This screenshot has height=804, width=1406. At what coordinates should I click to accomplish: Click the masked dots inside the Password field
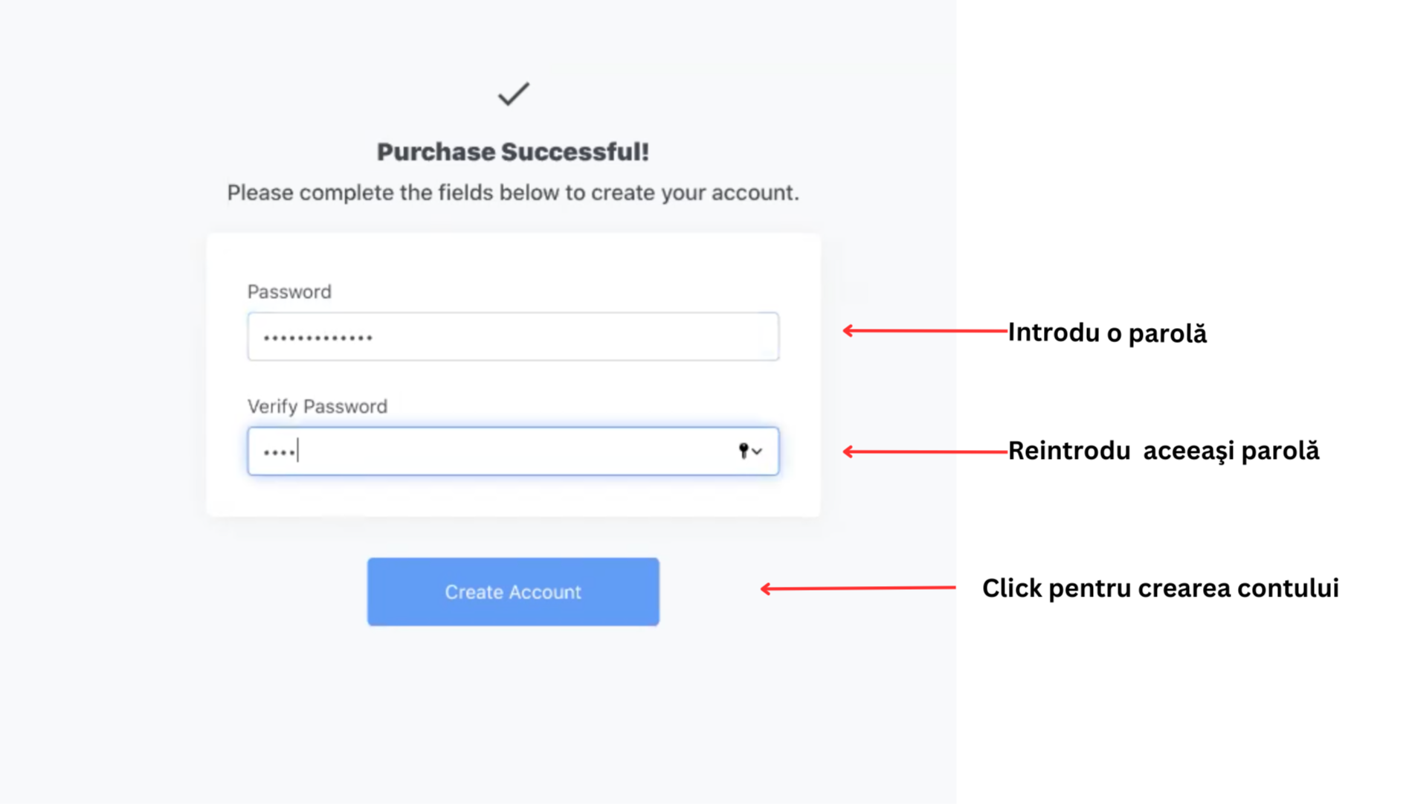pos(318,338)
